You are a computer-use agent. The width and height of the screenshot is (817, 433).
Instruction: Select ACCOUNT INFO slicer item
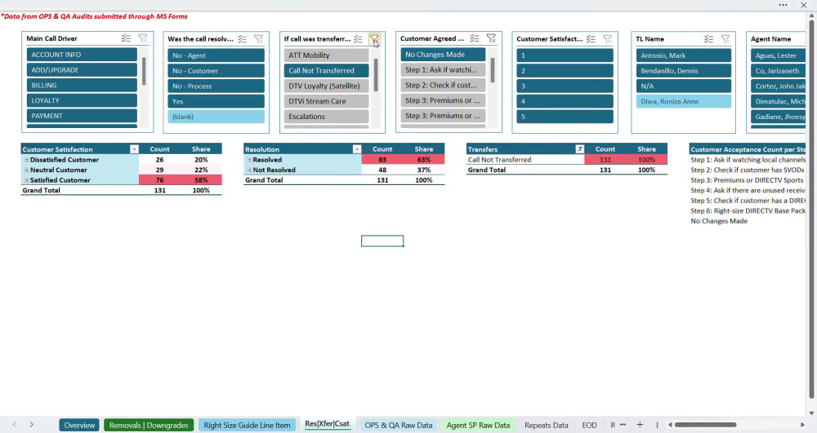82,55
